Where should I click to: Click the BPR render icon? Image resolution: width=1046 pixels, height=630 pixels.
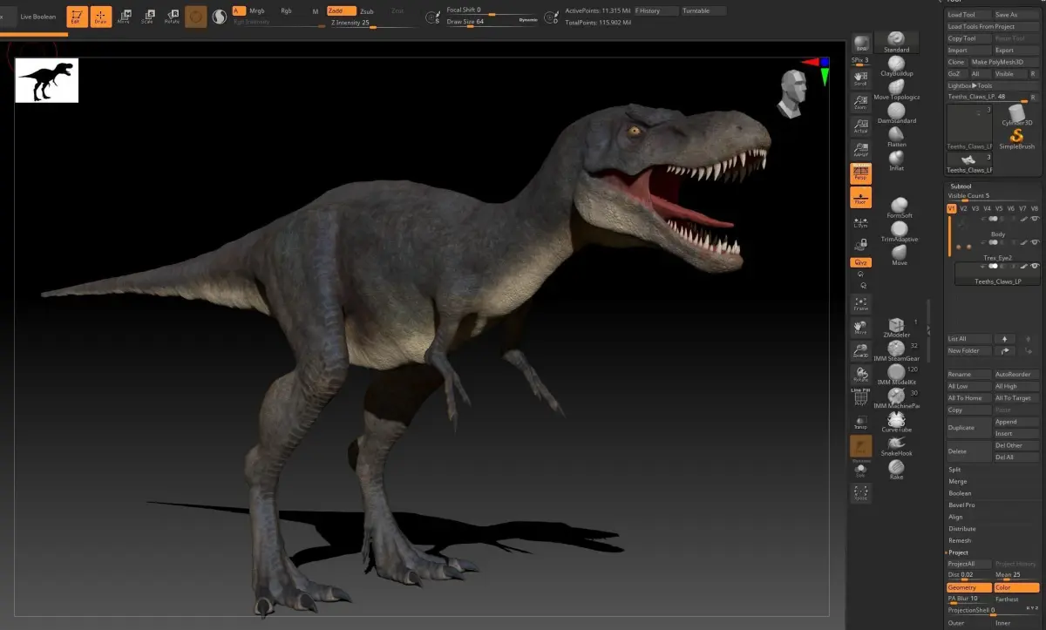860,44
